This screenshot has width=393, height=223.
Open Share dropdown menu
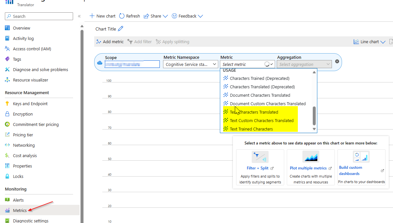coord(156,16)
